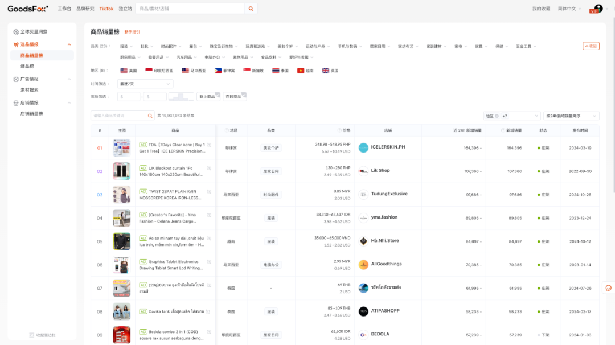Click the 新手指引 link
The image size is (615, 345).
pos(132,31)
